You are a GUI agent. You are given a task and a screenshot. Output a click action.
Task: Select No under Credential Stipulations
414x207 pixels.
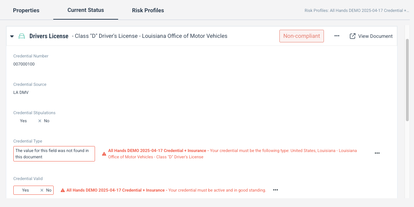[47, 121]
